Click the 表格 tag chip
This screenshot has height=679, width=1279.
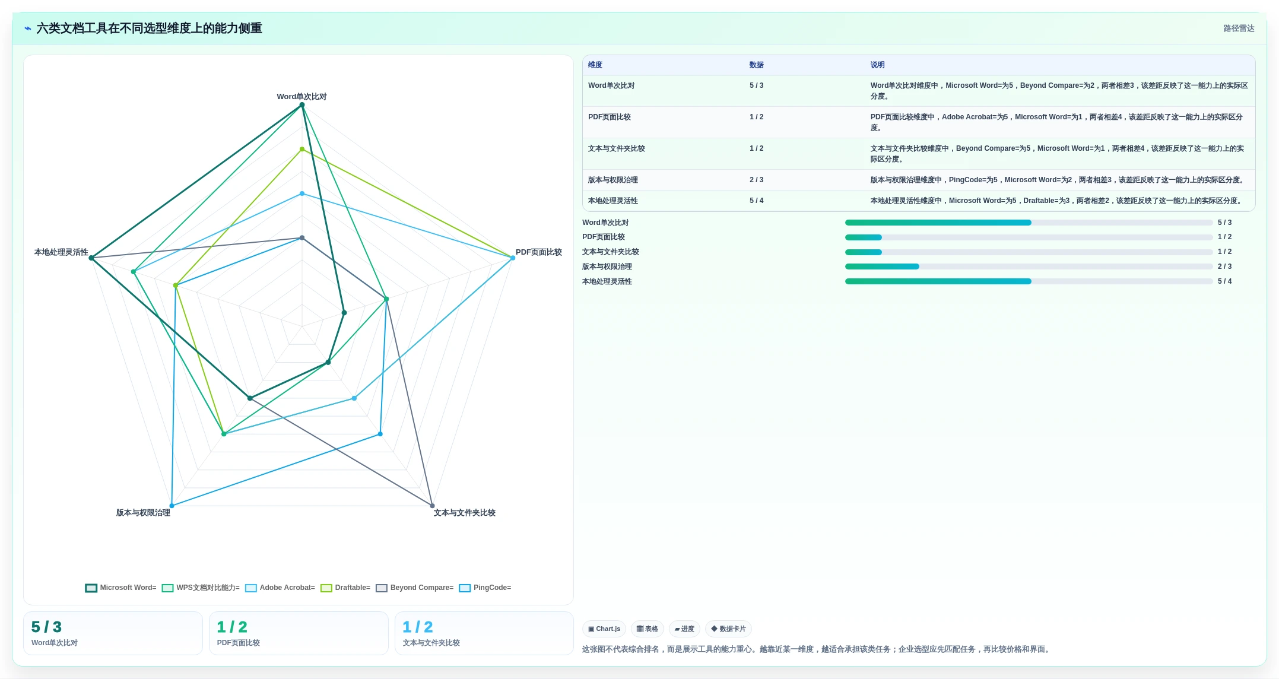coord(647,629)
